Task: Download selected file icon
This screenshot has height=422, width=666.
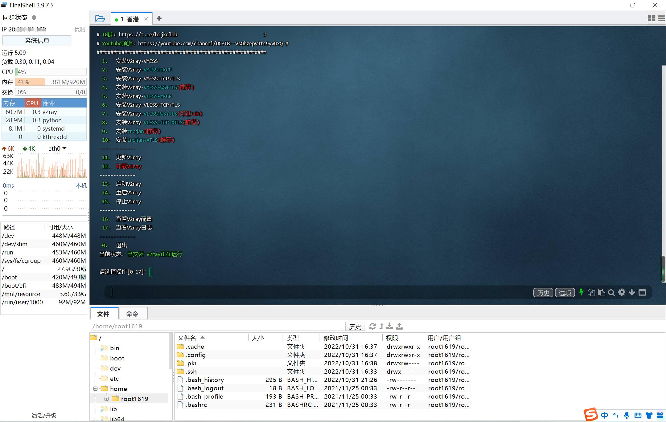Action: 390,326
